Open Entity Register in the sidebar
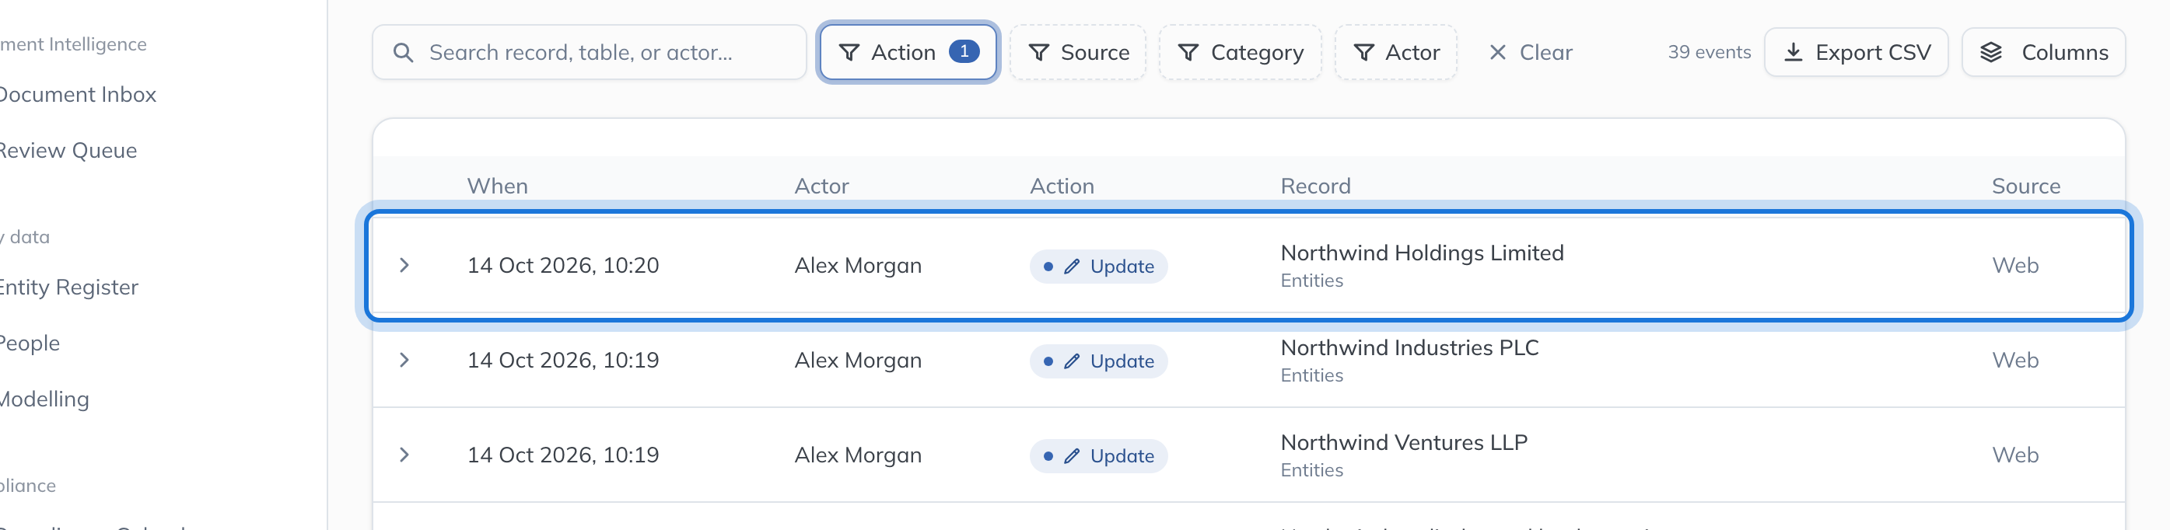 (68, 288)
